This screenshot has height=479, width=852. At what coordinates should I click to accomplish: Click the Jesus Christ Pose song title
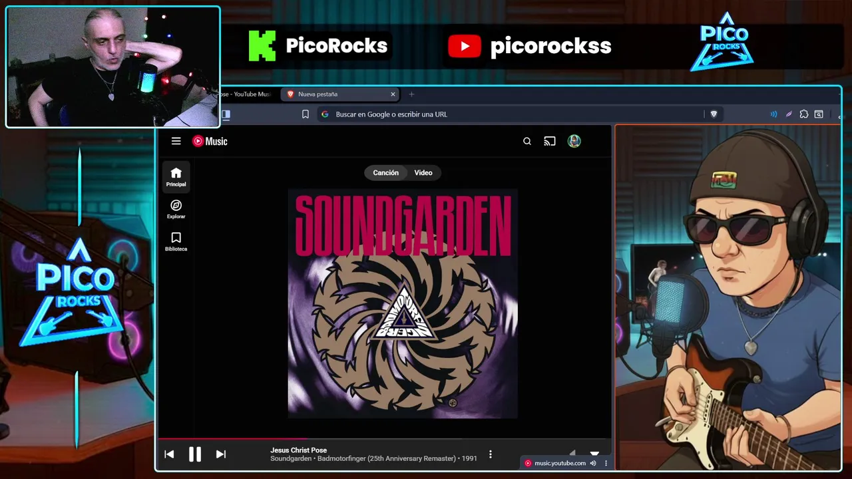coord(298,450)
